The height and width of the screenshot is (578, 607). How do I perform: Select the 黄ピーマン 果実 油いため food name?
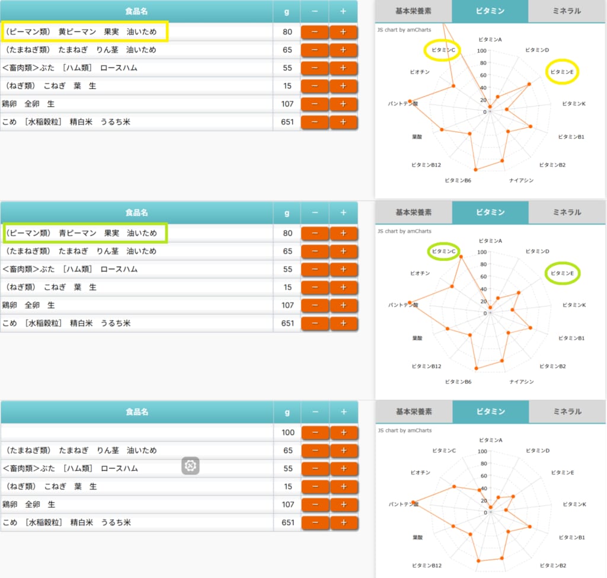[x=82, y=32]
